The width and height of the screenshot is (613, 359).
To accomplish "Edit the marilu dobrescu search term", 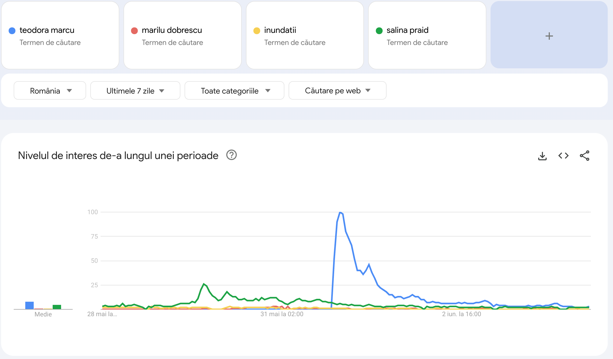I will coord(182,35).
